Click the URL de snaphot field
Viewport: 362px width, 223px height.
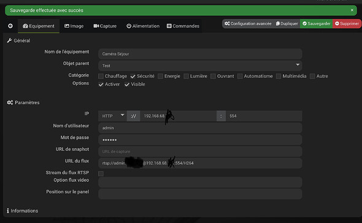click(x=200, y=151)
